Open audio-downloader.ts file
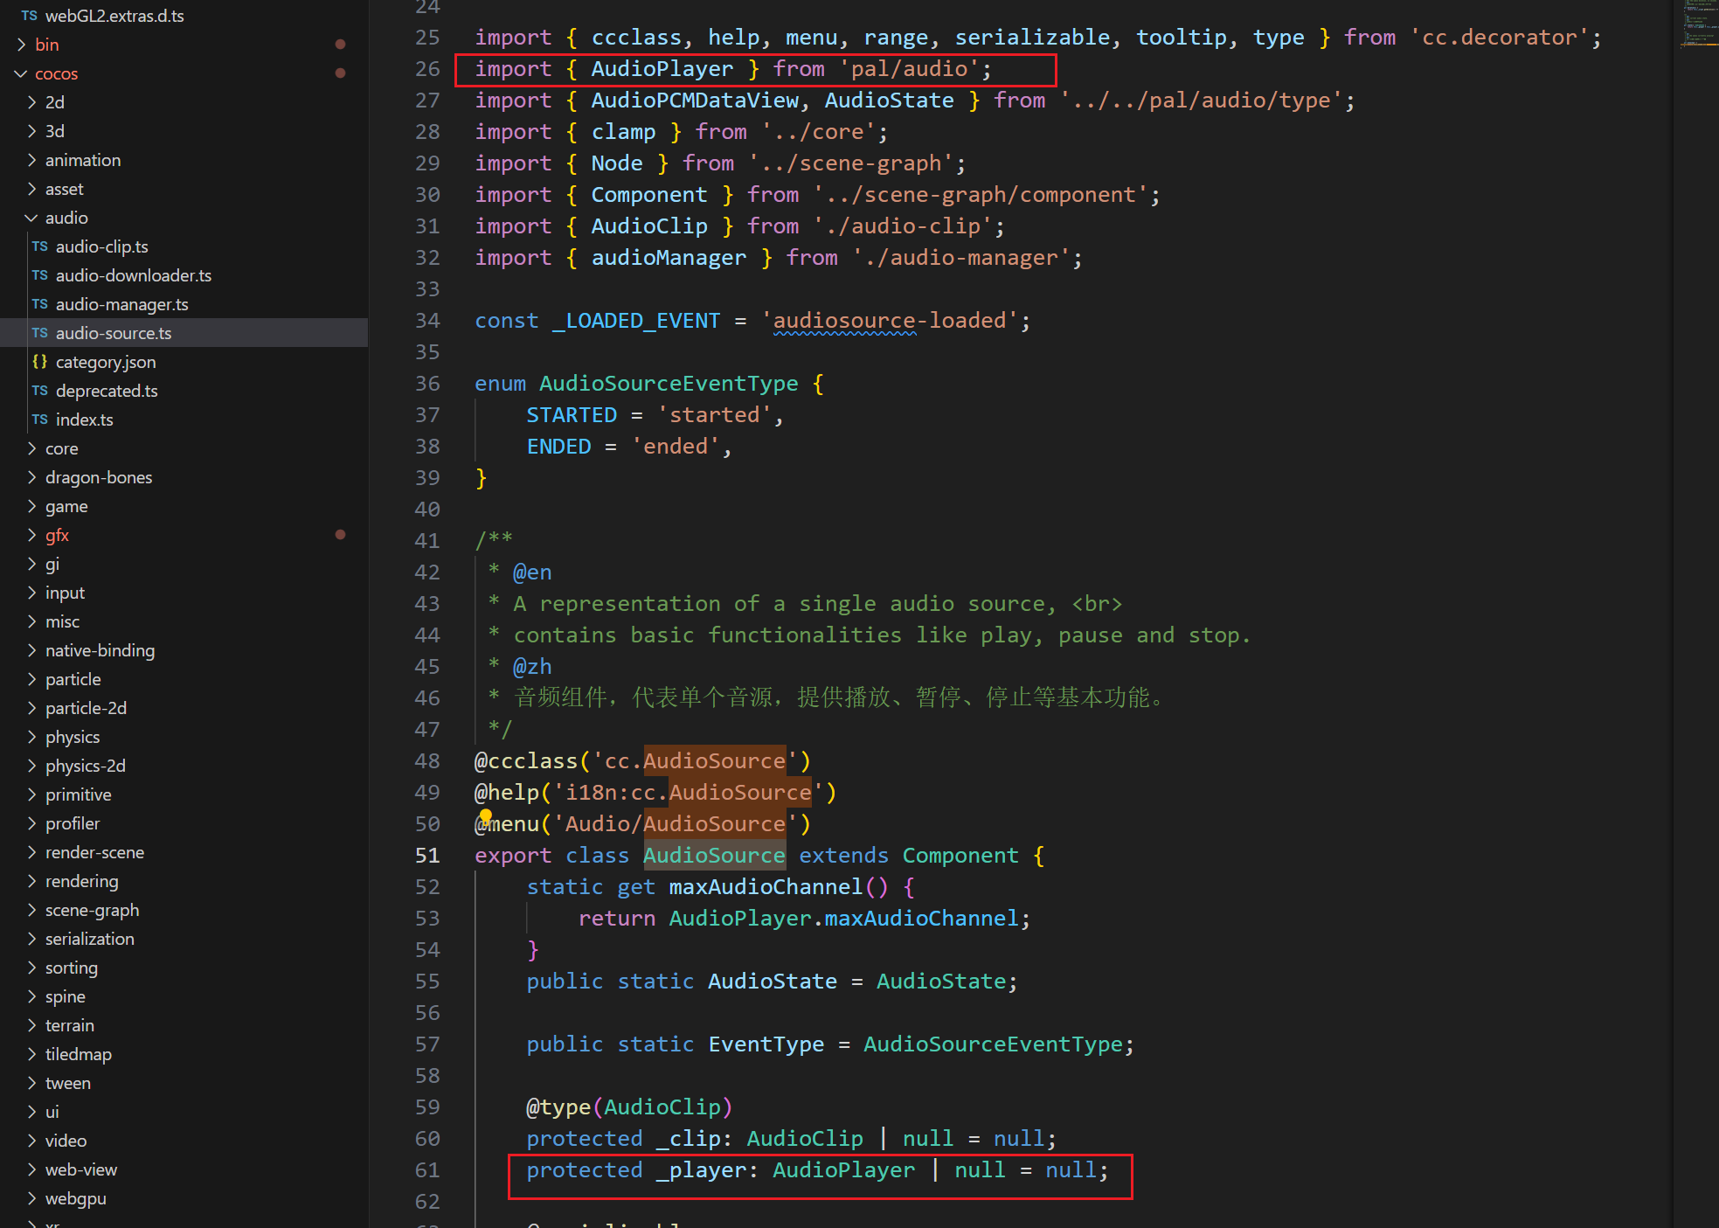The image size is (1719, 1228). 133,275
